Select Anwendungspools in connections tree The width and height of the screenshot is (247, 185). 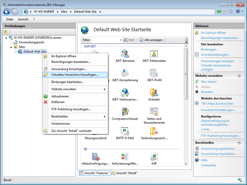click(31, 42)
